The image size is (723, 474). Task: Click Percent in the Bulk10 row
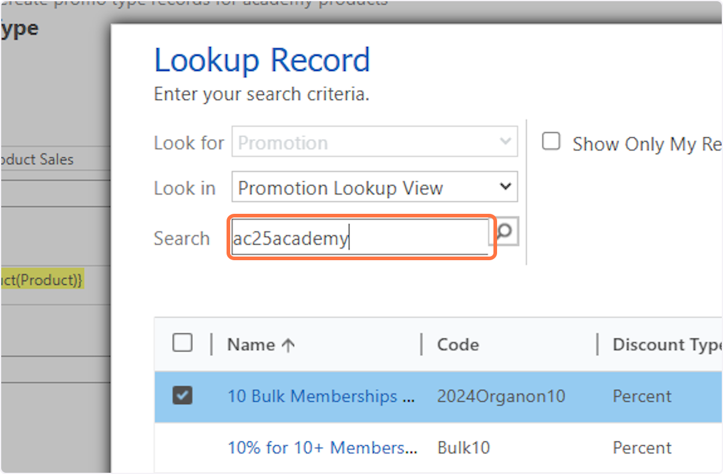[x=642, y=447]
